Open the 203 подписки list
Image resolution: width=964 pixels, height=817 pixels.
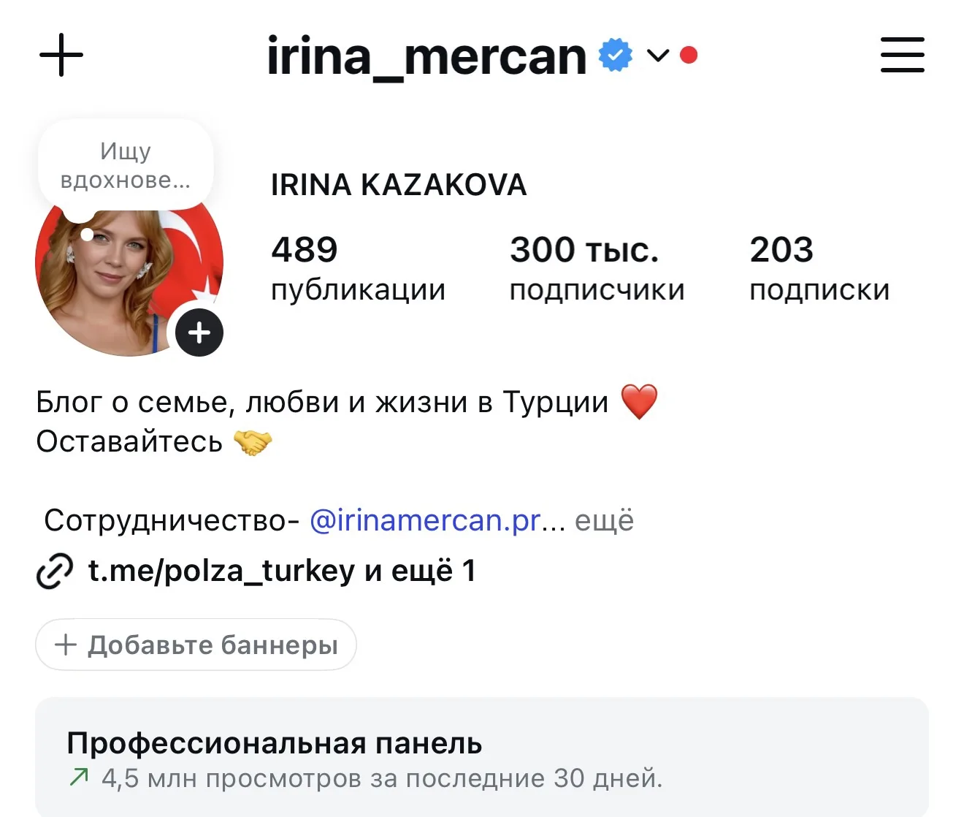[819, 268]
